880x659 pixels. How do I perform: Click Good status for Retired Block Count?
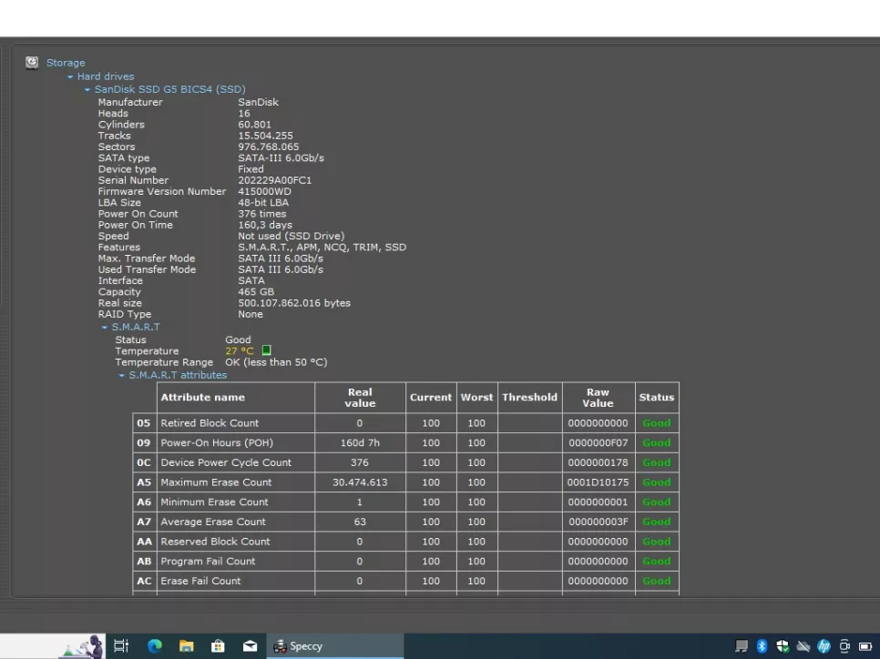click(x=657, y=423)
